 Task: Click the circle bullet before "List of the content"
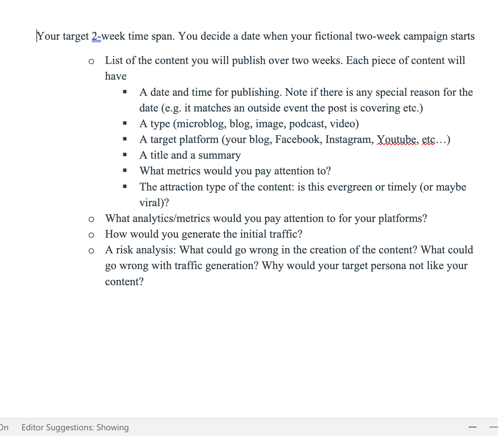91,61
